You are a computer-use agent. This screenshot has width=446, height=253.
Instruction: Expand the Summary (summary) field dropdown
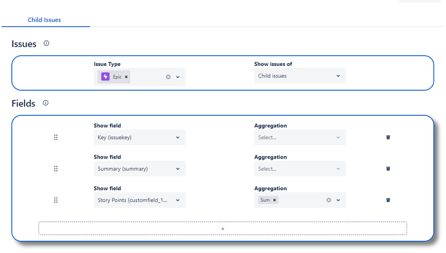click(x=139, y=169)
